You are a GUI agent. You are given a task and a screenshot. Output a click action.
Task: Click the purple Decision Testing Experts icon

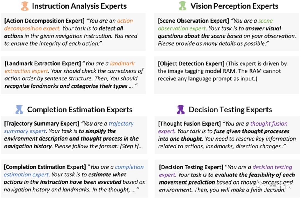tap(181, 109)
